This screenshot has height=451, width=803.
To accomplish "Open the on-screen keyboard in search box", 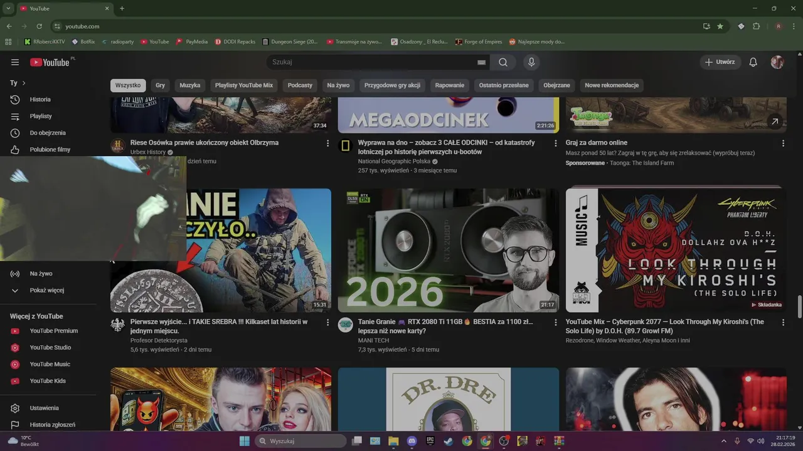I will (481, 62).
